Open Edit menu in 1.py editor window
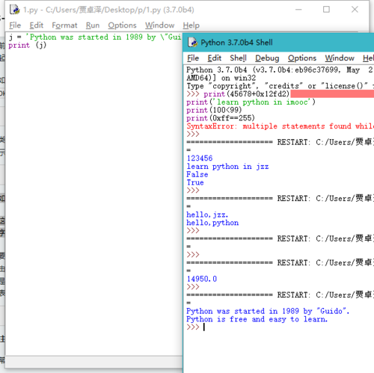 click(37, 25)
